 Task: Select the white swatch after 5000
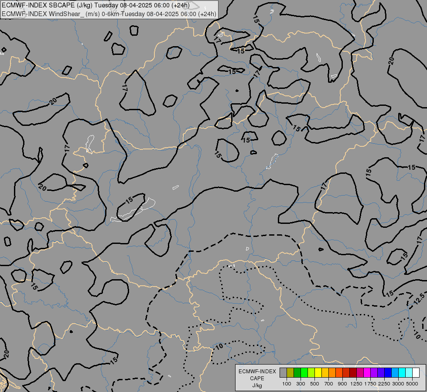416,373
